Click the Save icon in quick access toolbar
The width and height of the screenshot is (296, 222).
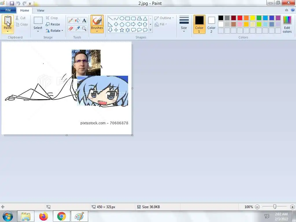(12, 3)
